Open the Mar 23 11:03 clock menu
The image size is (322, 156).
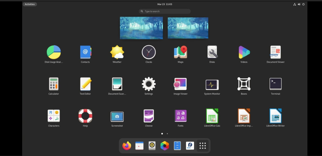[x=165, y=4]
